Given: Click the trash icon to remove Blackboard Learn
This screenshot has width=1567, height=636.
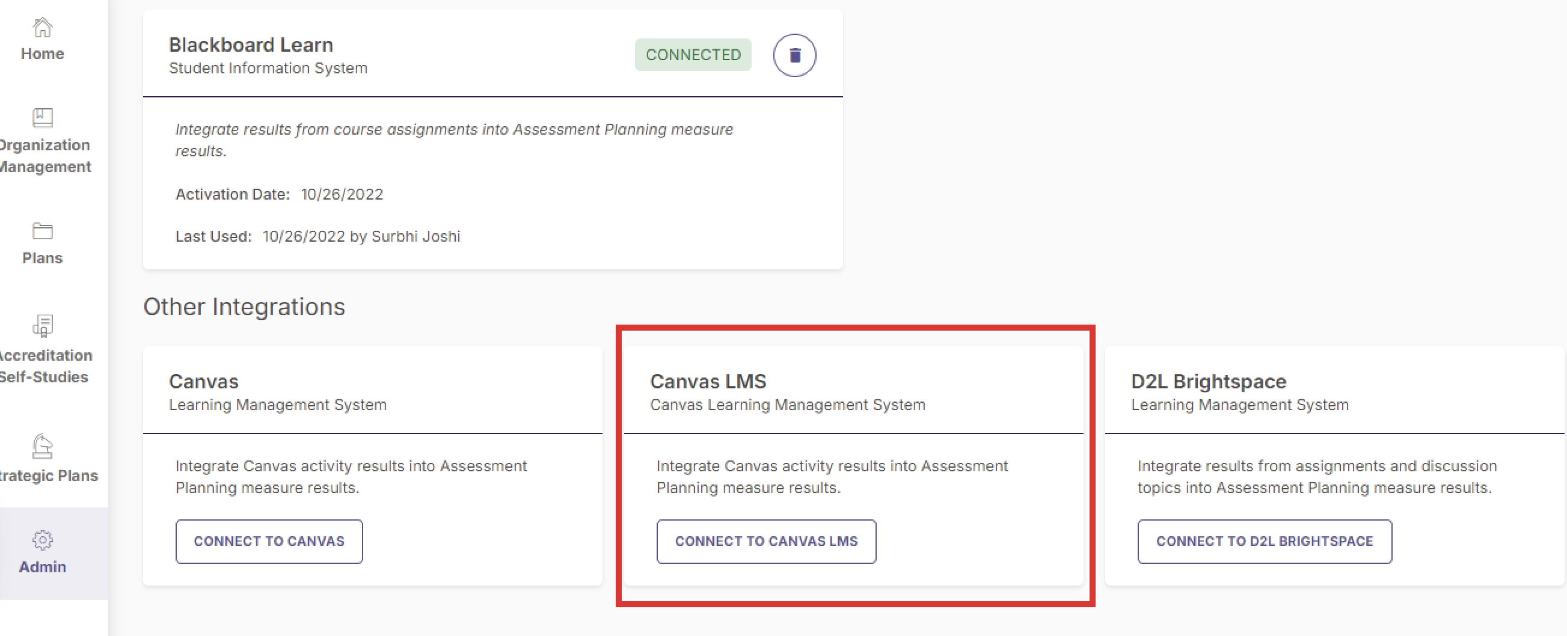Looking at the screenshot, I should [x=794, y=55].
